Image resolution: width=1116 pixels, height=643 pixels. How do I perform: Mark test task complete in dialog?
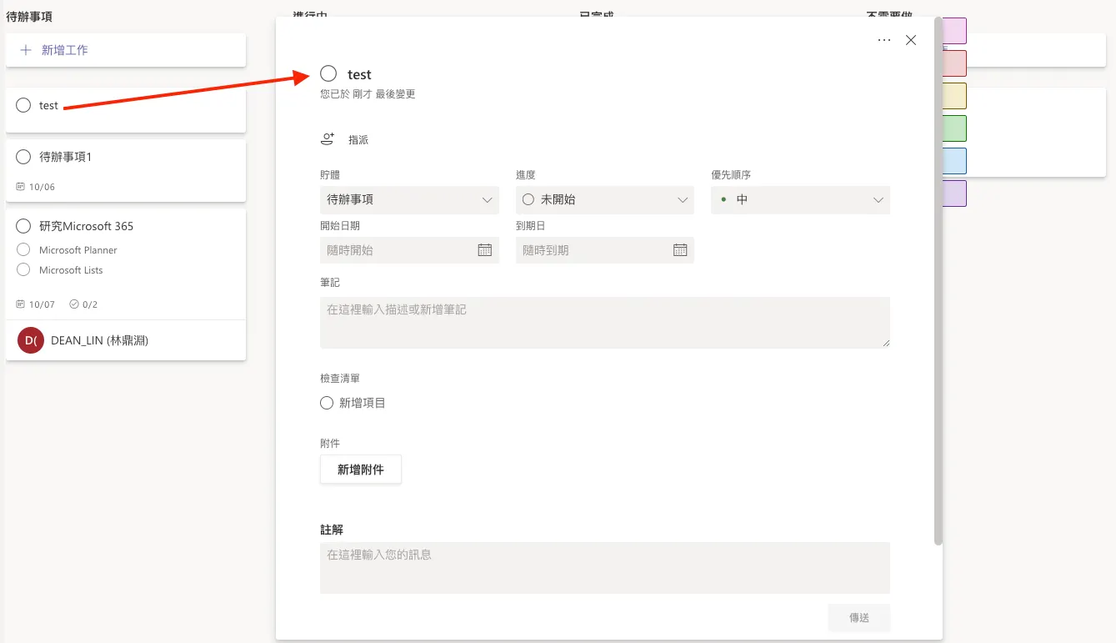pos(328,74)
